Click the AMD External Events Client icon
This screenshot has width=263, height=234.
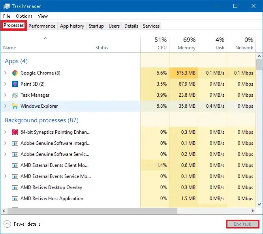tap(15, 165)
